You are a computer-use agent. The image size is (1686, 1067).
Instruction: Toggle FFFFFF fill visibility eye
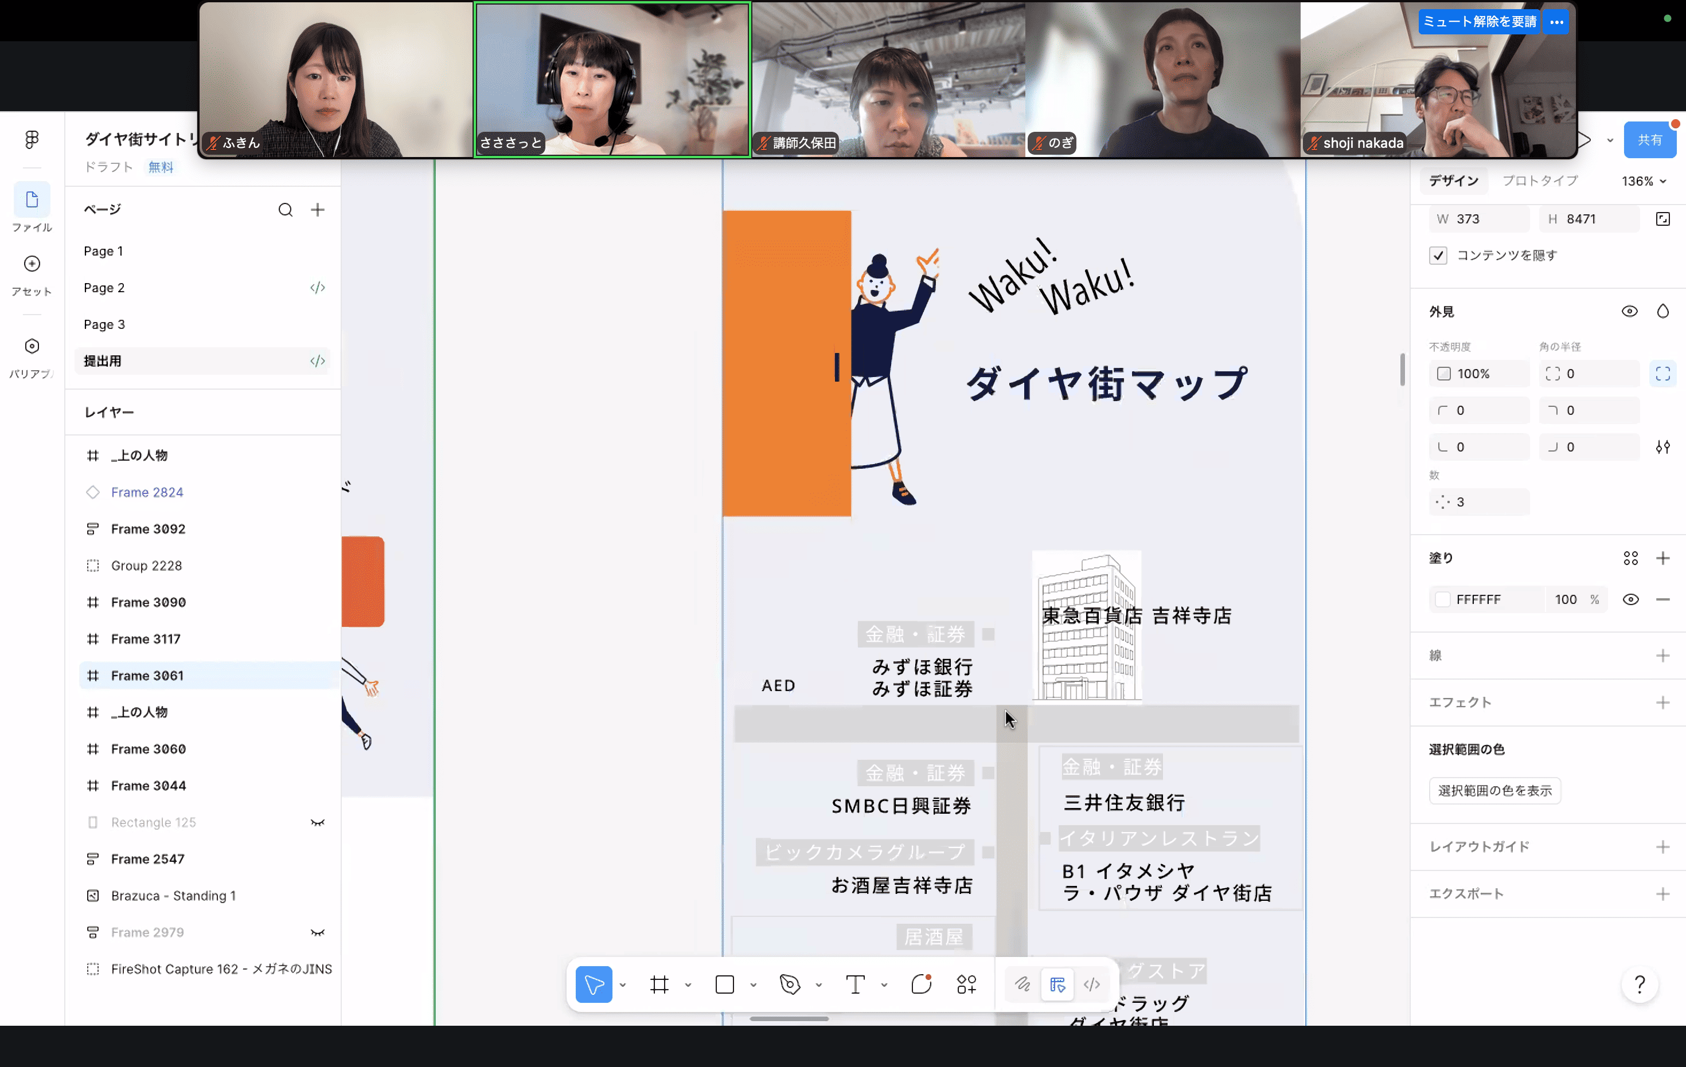(x=1631, y=599)
